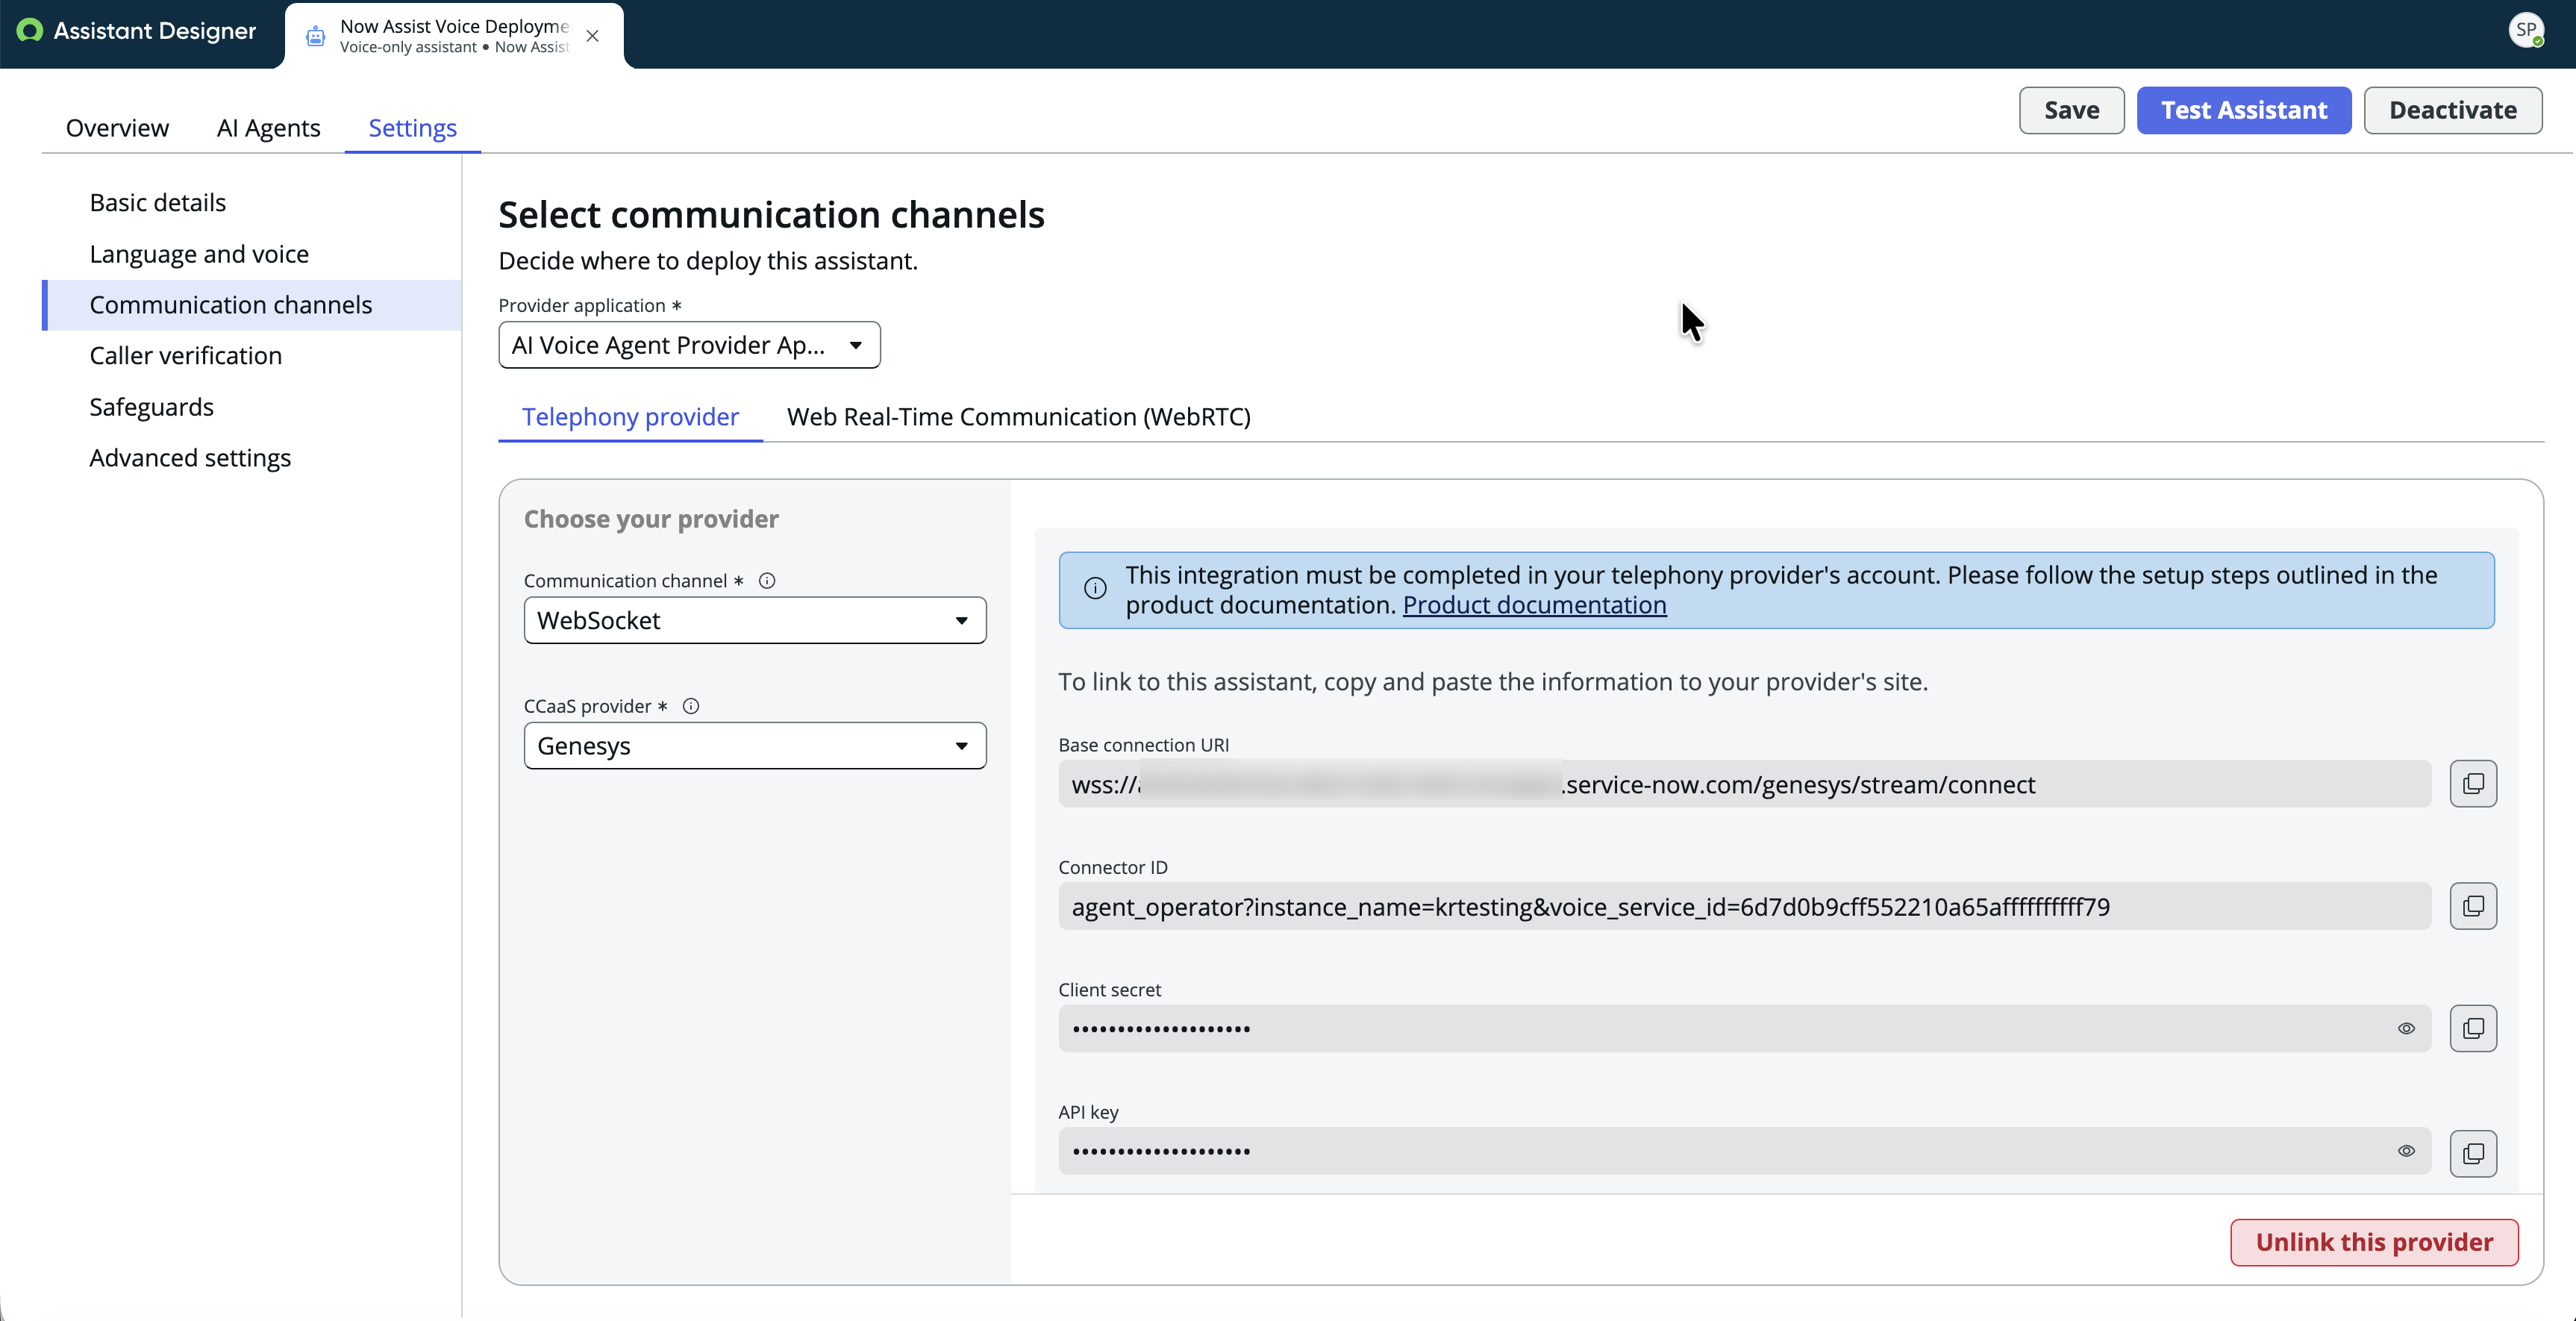Open Communication channels settings section
Viewport: 2576px width, 1321px height.
(252, 305)
